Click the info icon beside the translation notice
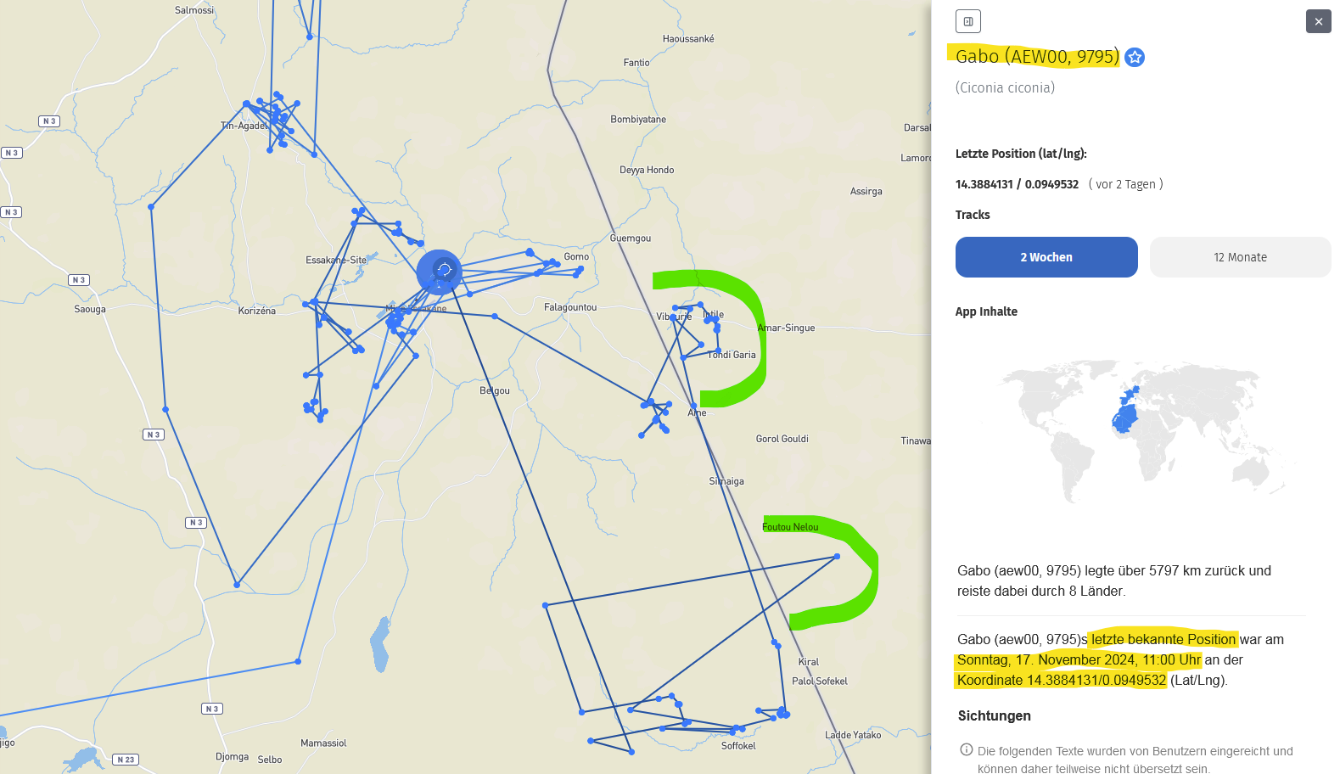This screenshot has height=774, width=1340. [x=966, y=749]
